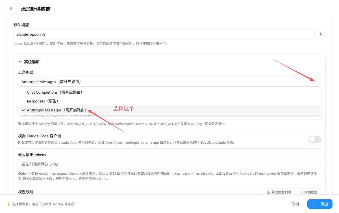Click the hint starting '选择网关接收 API Key'

[122, 124]
